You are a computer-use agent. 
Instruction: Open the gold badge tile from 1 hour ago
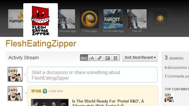(89, 19)
